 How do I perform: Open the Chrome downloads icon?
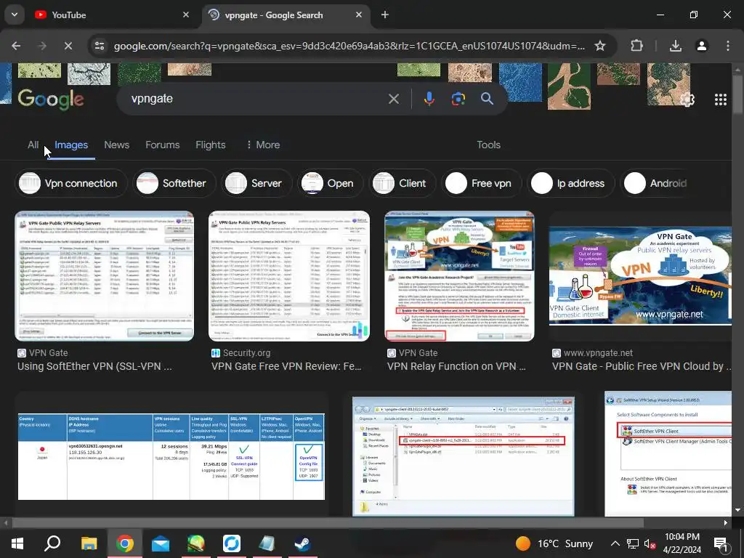(675, 46)
